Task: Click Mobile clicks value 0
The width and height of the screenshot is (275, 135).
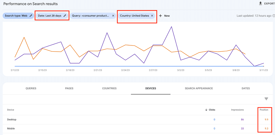Action: click(214, 129)
